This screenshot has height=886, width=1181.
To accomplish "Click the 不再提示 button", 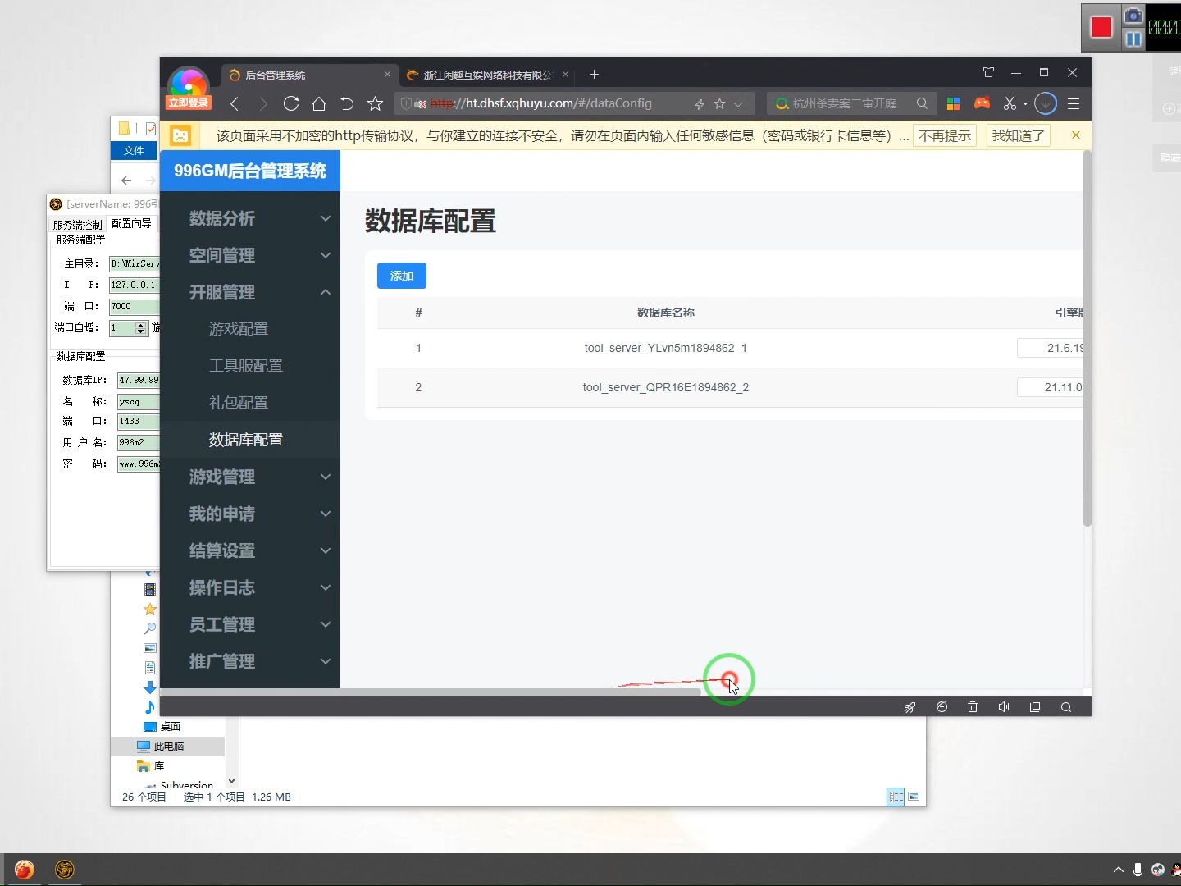I will point(945,135).
